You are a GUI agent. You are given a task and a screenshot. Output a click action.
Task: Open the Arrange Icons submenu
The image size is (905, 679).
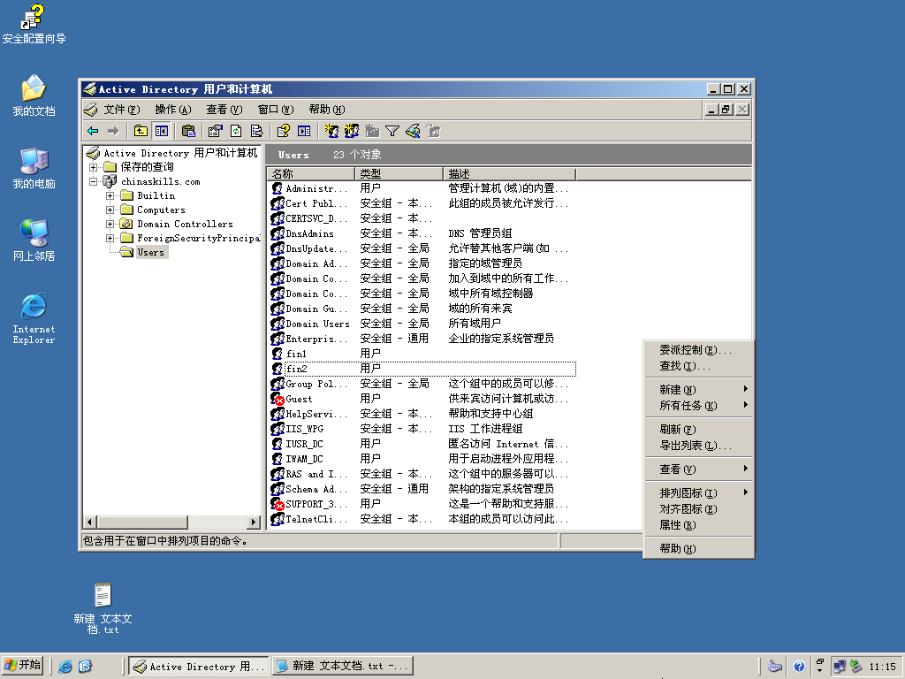pos(698,493)
